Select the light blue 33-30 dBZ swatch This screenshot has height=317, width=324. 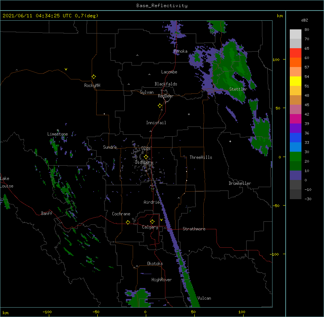(x=295, y=147)
